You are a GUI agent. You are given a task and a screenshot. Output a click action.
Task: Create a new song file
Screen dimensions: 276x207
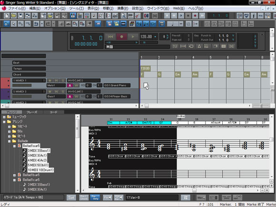click(7, 16)
